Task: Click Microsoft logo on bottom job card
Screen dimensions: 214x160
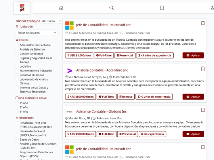Action: [x=69, y=149]
